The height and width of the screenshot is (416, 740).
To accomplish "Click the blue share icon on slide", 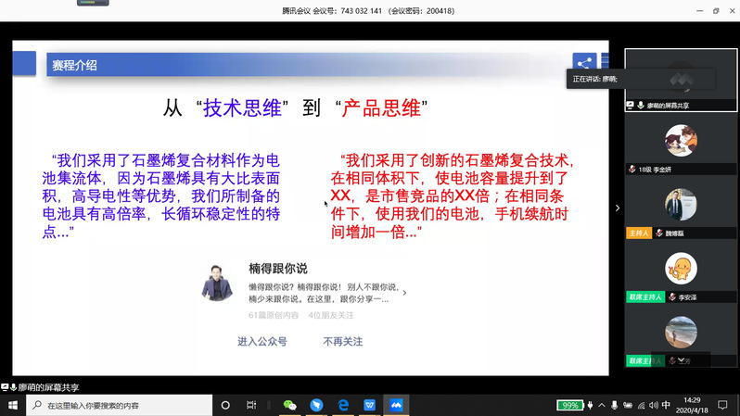I will [583, 64].
